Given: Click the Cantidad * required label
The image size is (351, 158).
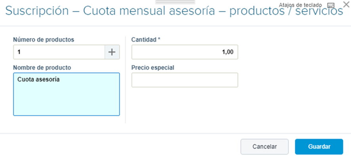Looking at the screenshot, I should [x=146, y=40].
